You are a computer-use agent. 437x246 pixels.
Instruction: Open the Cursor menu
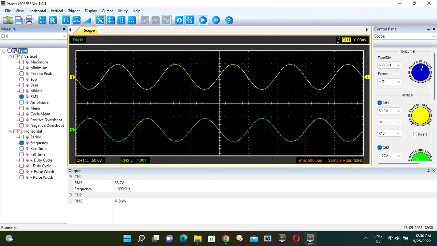(x=107, y=11)
